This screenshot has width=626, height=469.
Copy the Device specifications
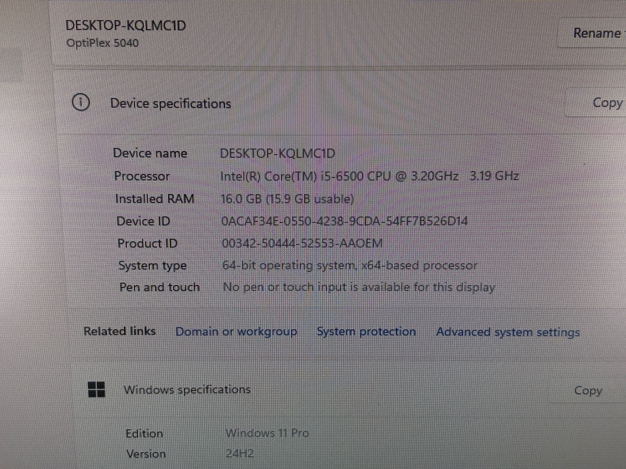[x=607, y=103]
